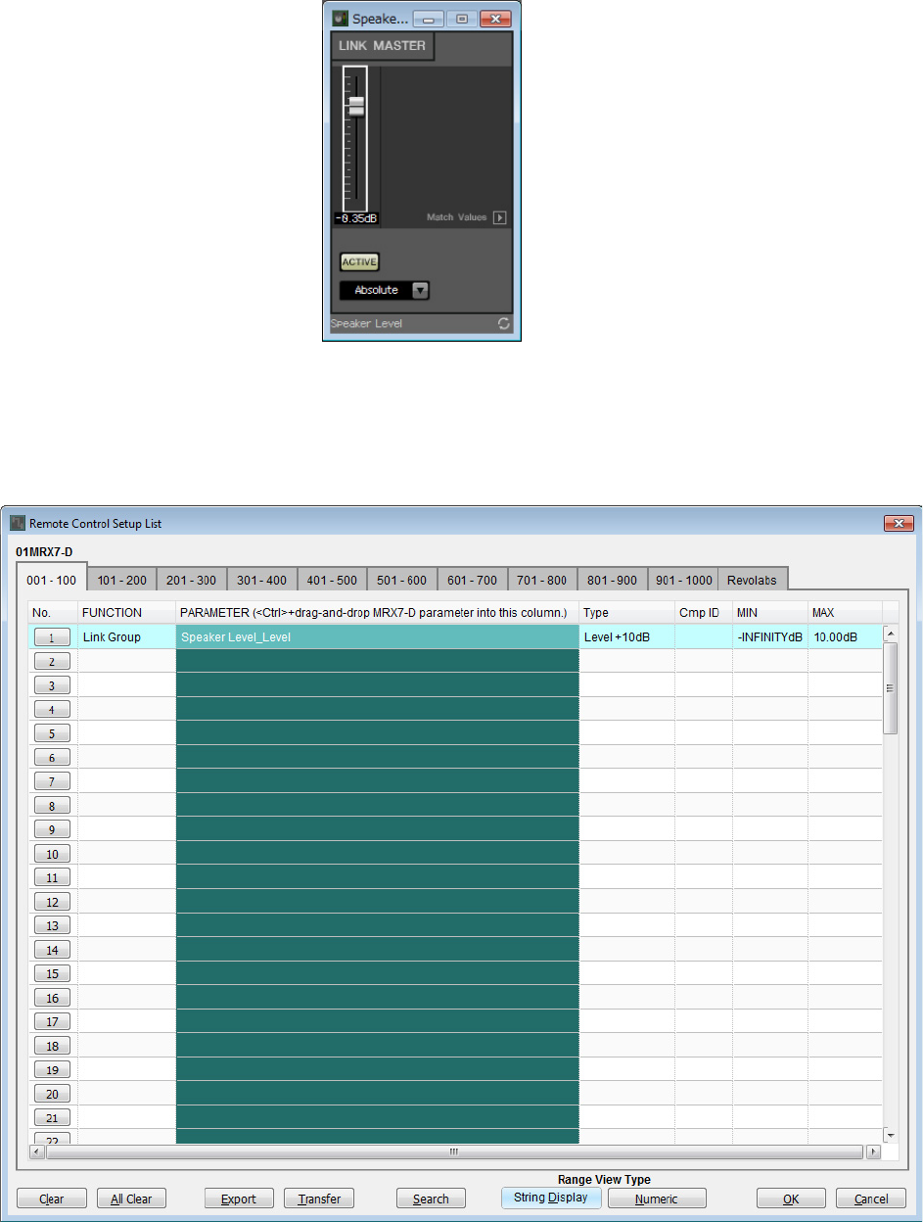Click the vertical scrollbar down arrow
Screen dimensions: 923x1222
coord(890,1134)
